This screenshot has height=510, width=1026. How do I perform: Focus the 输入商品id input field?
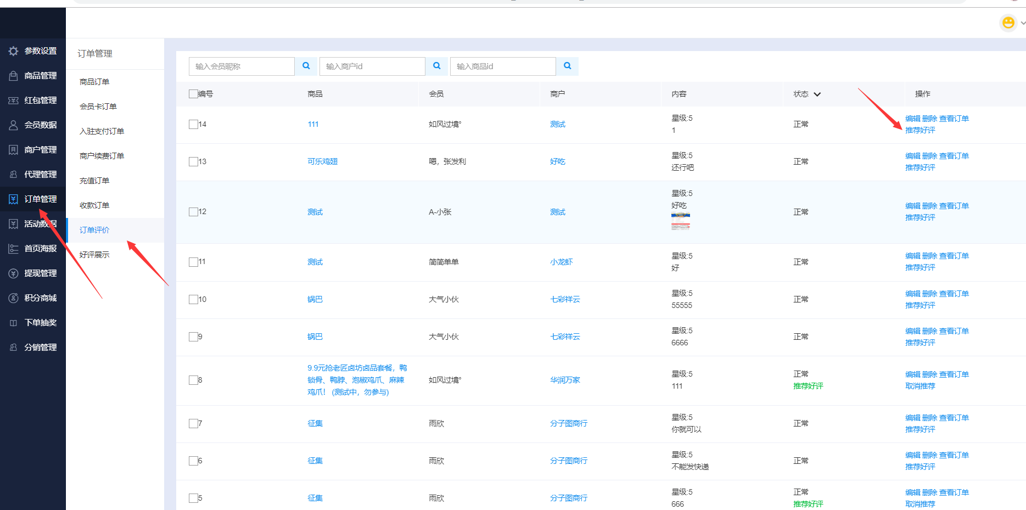click(x=503, y=66)
